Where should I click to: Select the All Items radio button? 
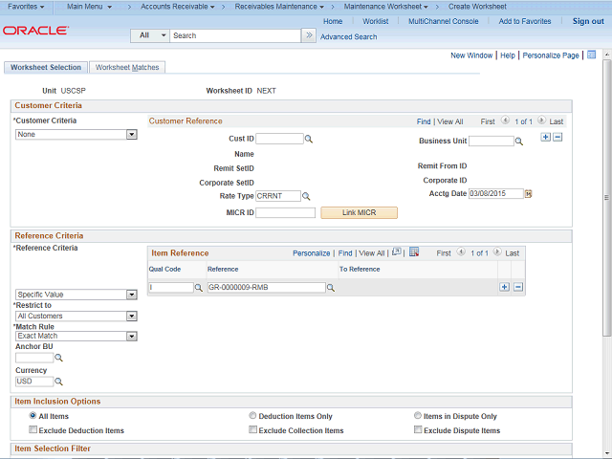[33, 416]
